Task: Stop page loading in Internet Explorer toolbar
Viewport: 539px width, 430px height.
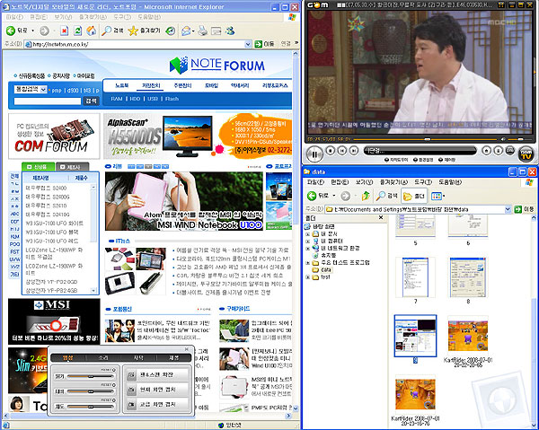Action: point(64,31)
